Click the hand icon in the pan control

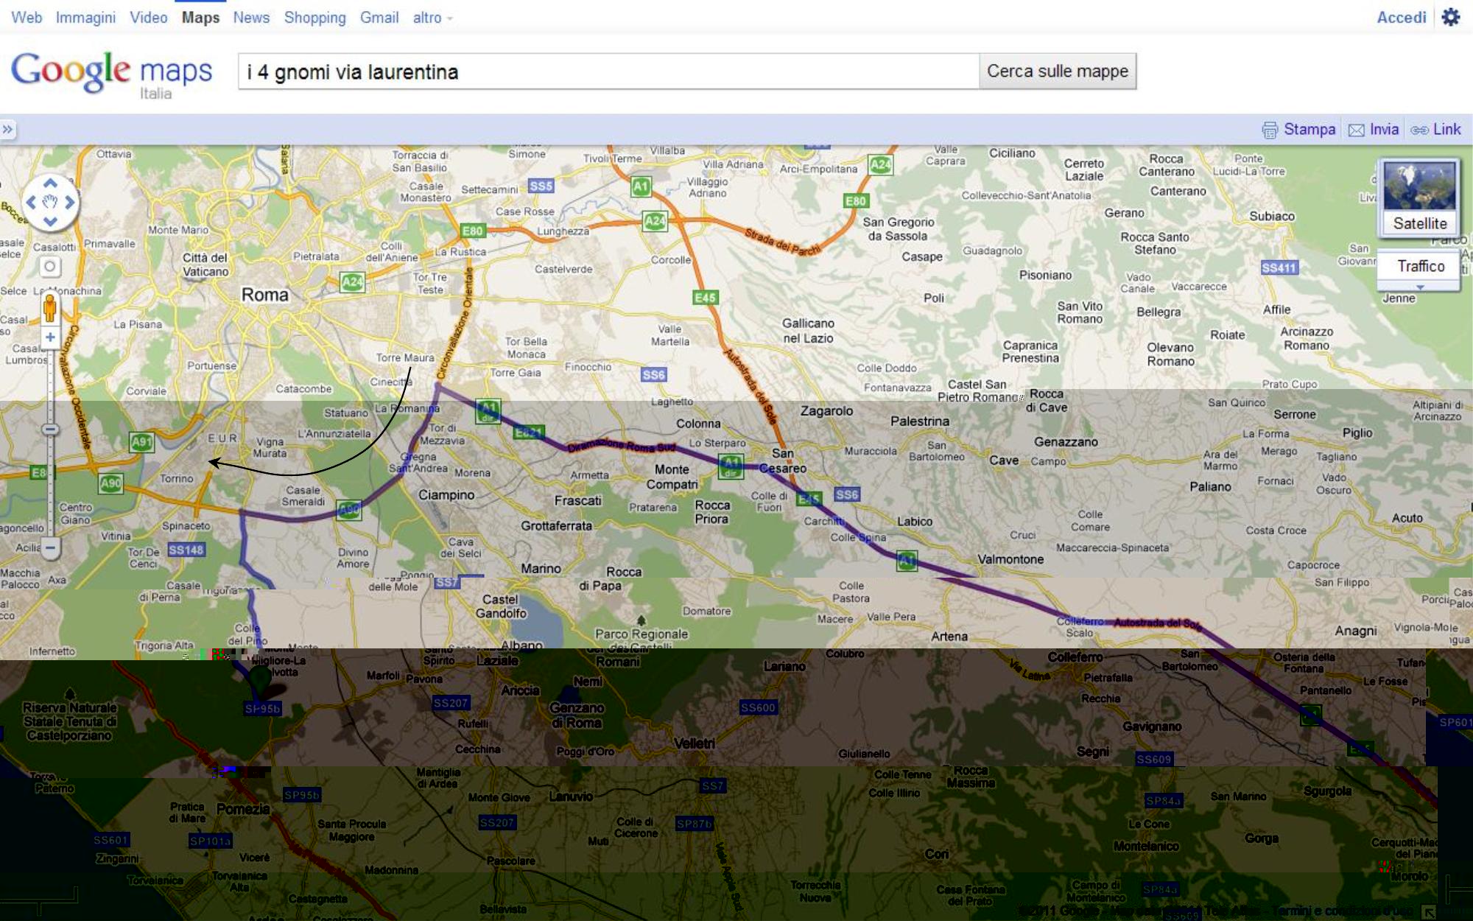(x=50, y=202)
